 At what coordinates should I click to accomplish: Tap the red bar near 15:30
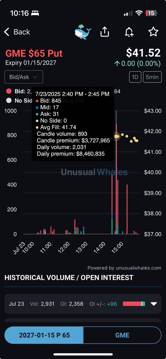click(127, 209)
